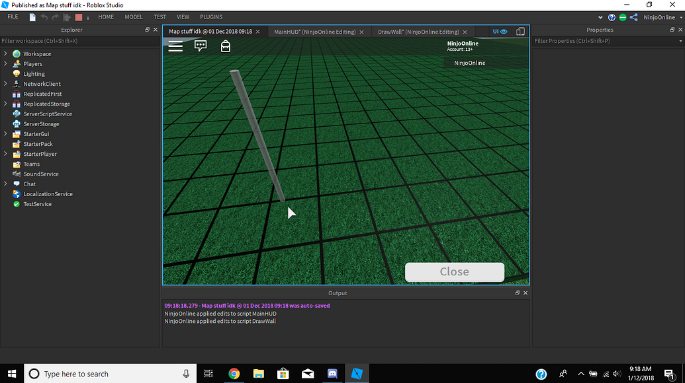
Task: Close the MainHUD script tab
Action: point(361,32)
